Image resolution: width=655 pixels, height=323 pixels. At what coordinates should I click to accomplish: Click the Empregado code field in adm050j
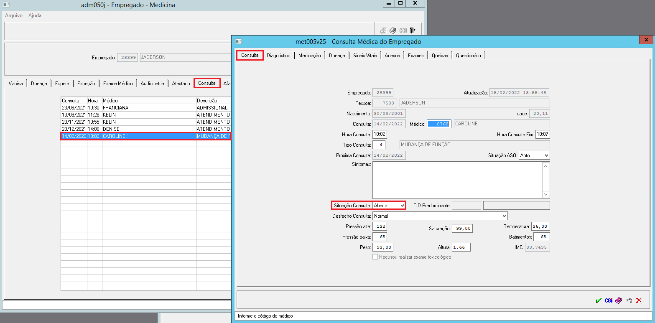point(127,57)
